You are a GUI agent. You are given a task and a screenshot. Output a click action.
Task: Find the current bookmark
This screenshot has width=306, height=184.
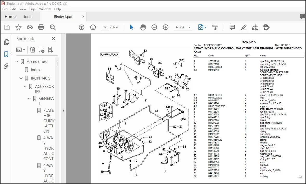coord(51,50)
